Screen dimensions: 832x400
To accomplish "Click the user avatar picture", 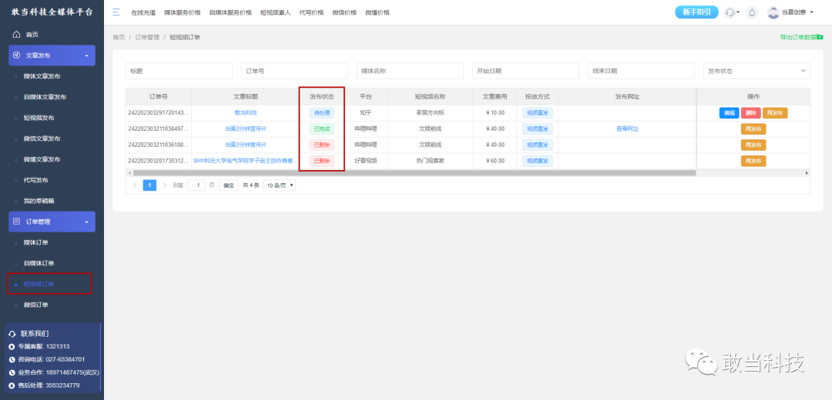I will (x=773, y=12).
